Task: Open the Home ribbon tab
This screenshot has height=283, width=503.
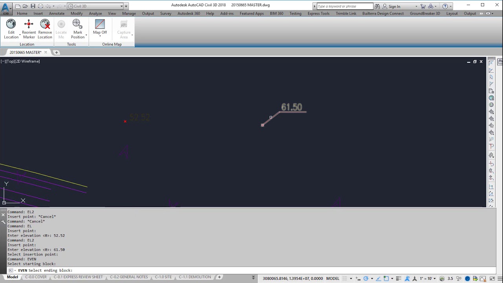Action: (x=22, y=13)
